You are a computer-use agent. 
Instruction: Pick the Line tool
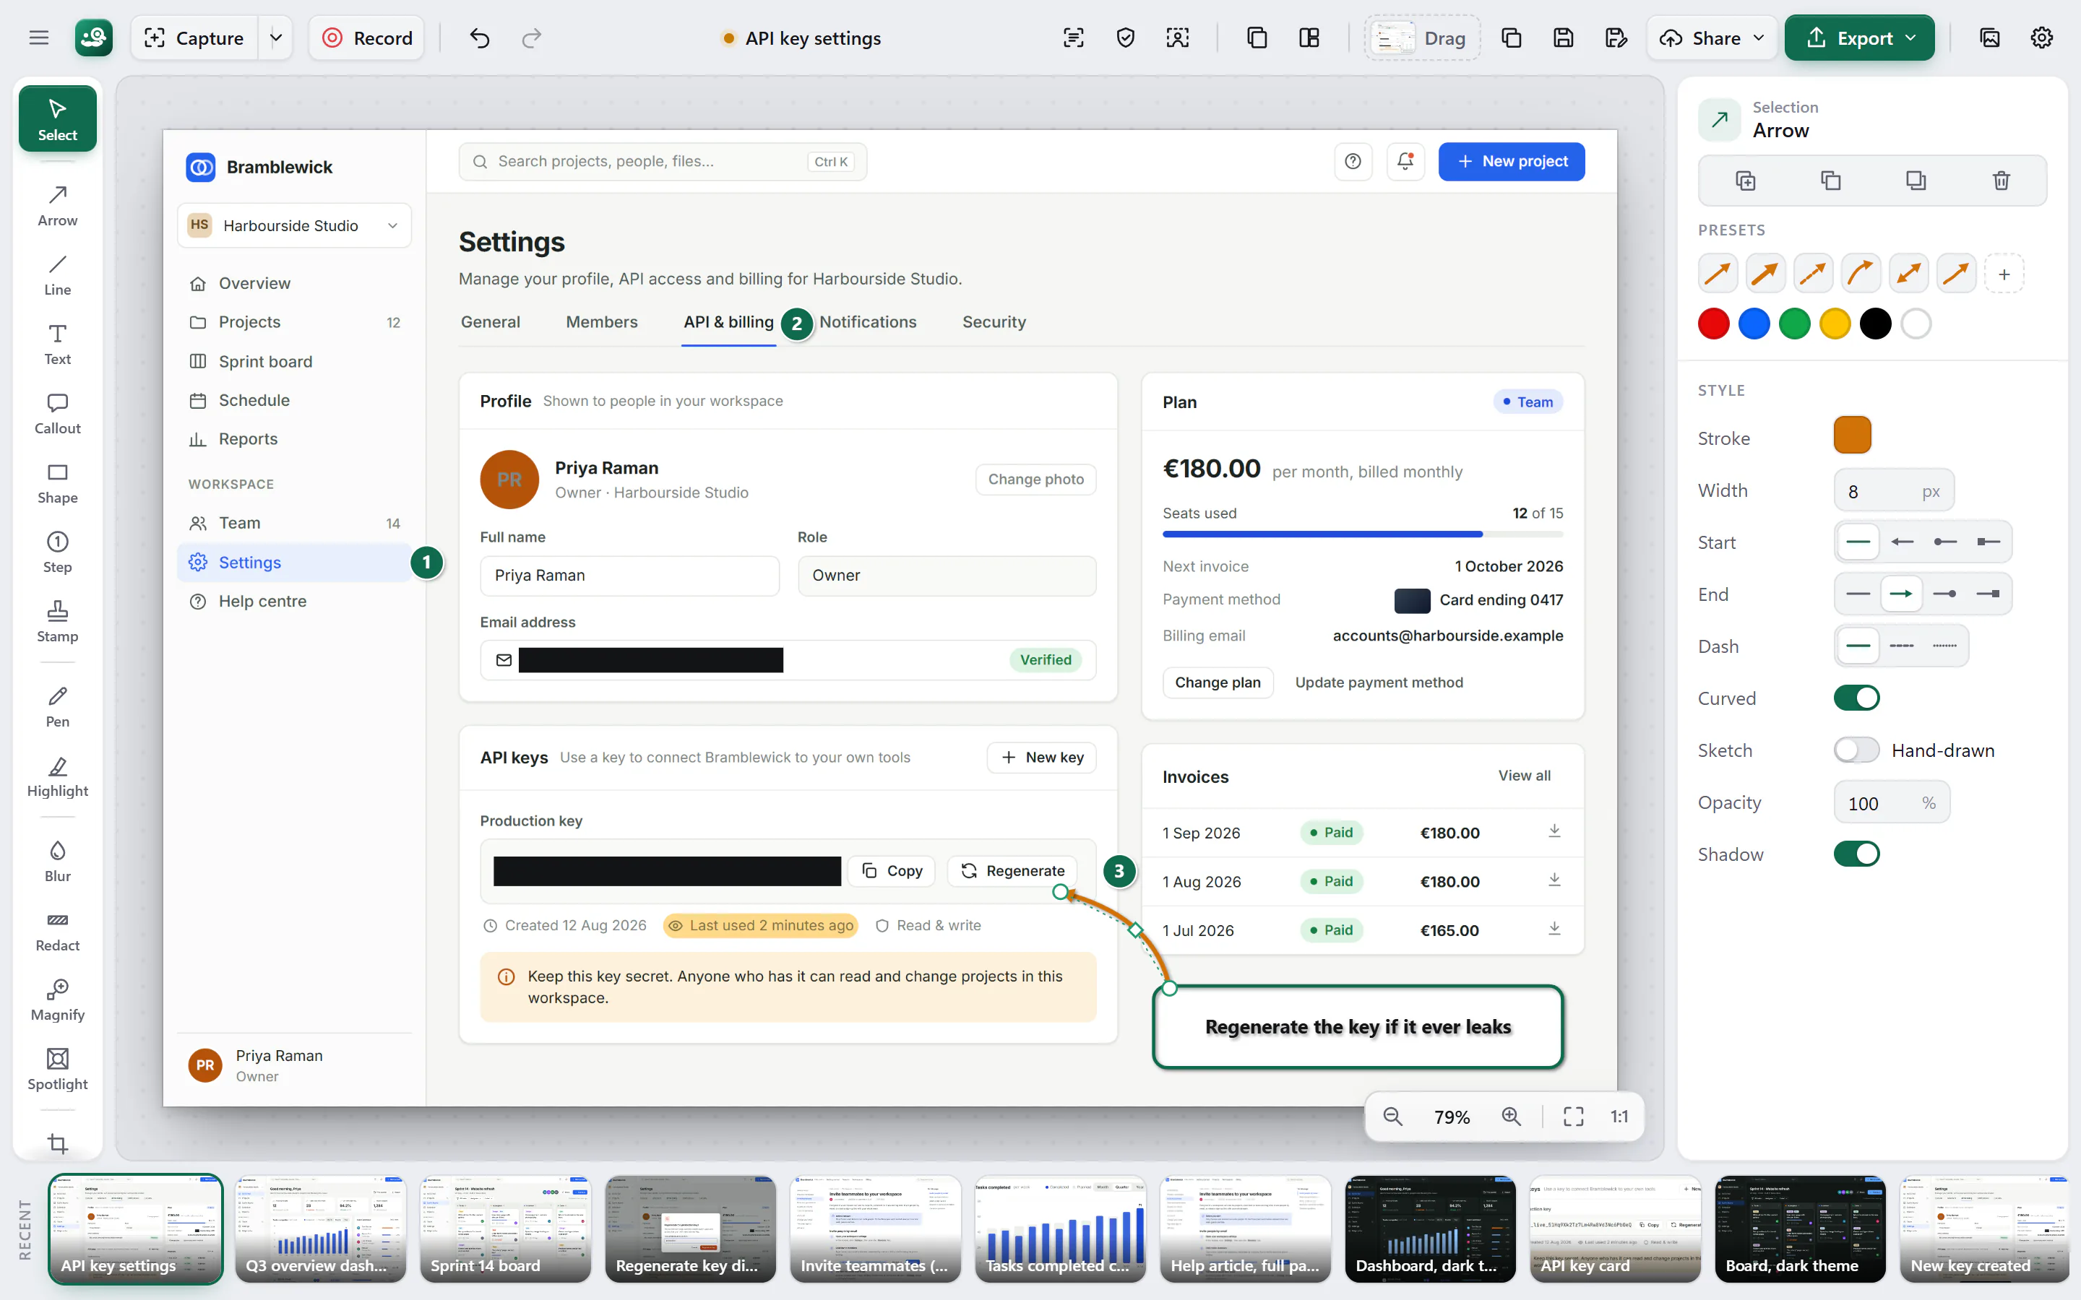pyautogui.click(x=58, y=275)
